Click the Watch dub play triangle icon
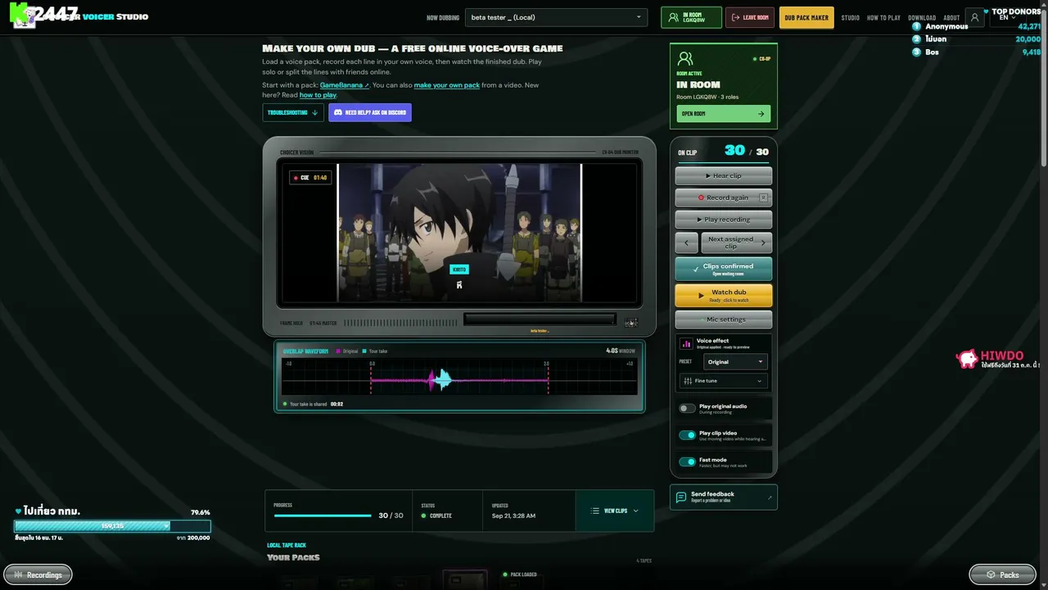 coord(701,295)
